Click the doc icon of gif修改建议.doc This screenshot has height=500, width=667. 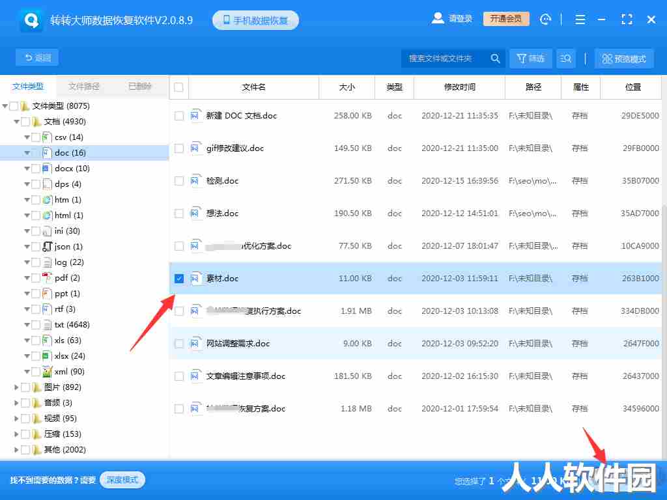tap(195, 148)
